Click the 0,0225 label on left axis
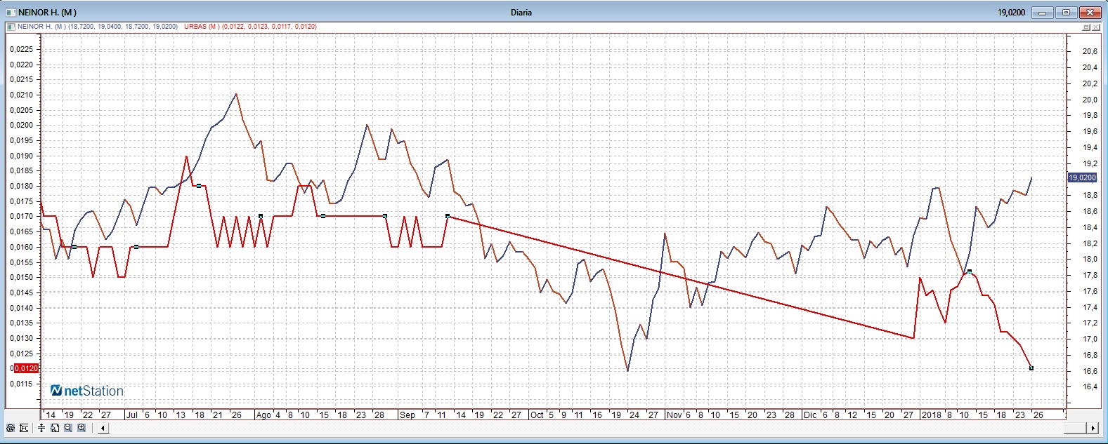This screenshot has width=1108, height=444. click(x=22, y=49)
